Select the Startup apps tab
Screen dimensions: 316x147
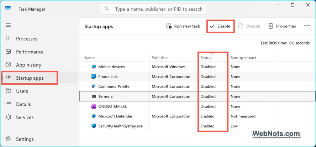pos(39,78)
